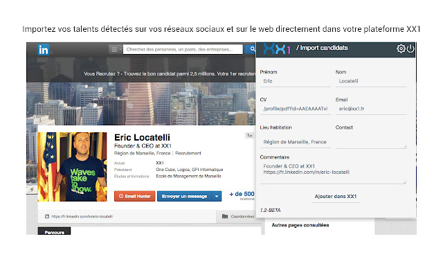Click the LinkedIn search magnifier button
Image resolution: width=443 pixels, height=277 pixels.
pyautogui.click(x=250, y=49)
